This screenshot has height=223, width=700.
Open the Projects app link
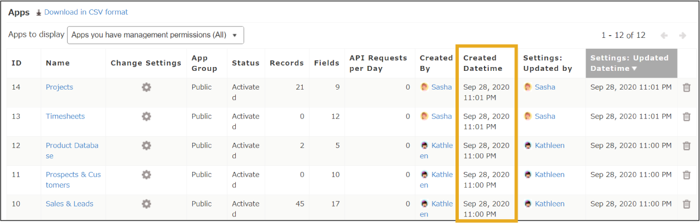(59, 87)
